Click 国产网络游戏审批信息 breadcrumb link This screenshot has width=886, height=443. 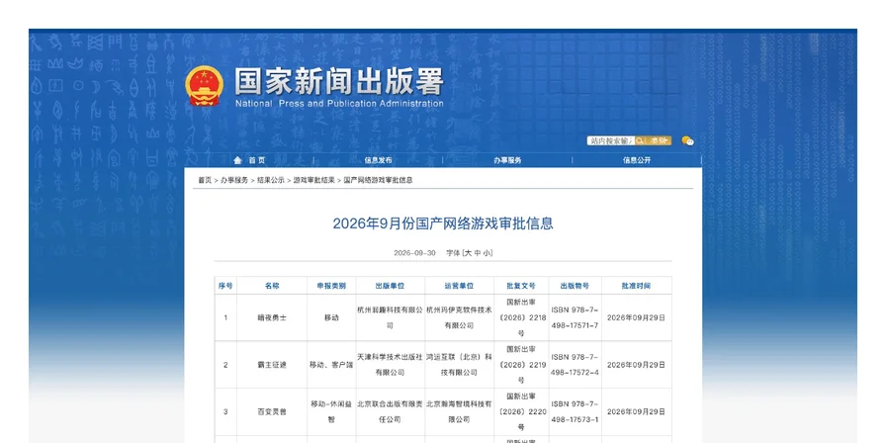tap(378, 180)
